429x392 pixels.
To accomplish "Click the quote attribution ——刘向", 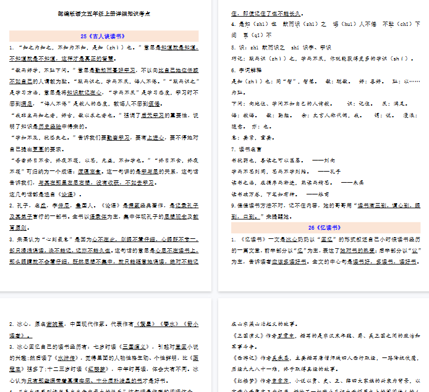I will pos(324,160).
